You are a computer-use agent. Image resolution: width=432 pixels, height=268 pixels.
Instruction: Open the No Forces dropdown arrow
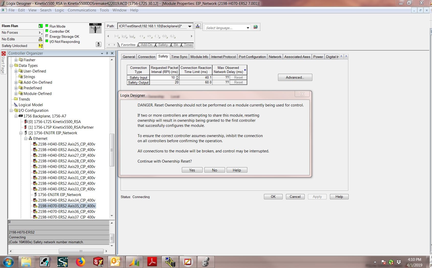pyautogui.click(x=40, y=33)
